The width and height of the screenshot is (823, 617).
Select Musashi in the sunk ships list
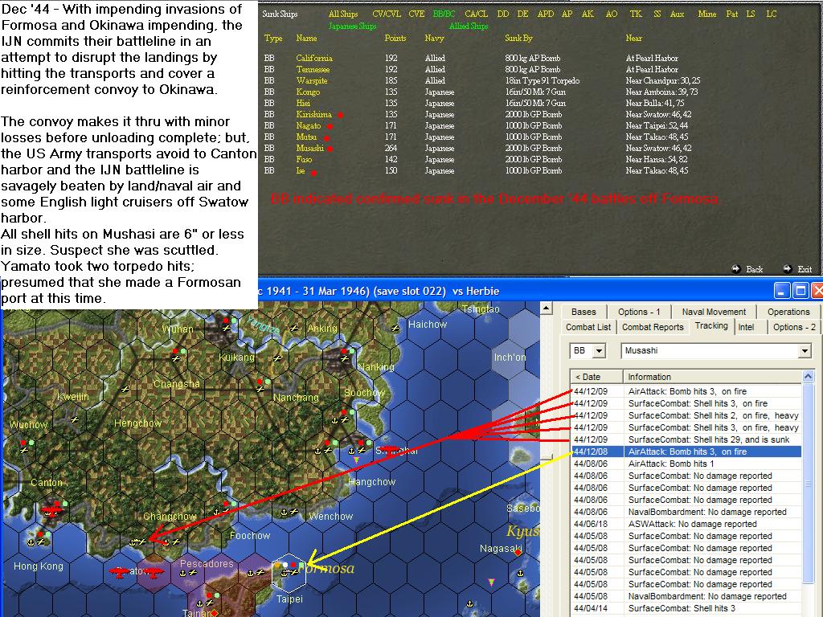point(310,148)
